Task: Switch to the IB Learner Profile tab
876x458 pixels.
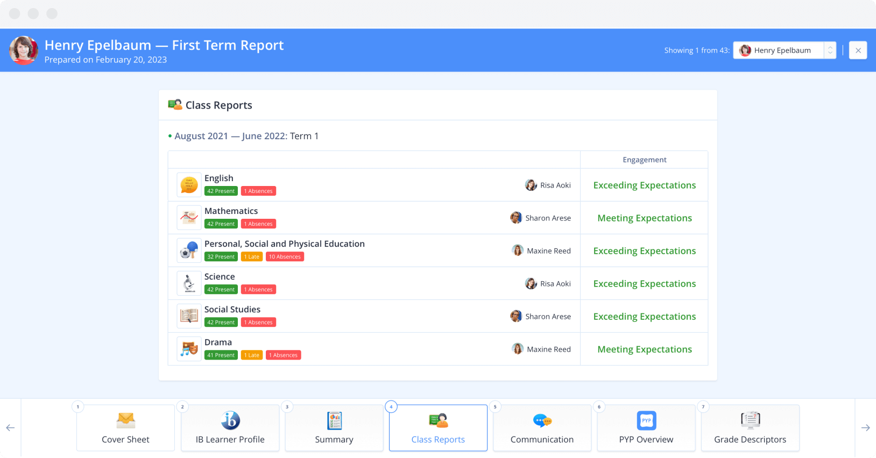Action: 230,428
